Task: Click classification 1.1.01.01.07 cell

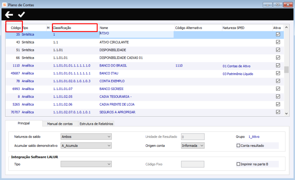Action: [63, 89]
